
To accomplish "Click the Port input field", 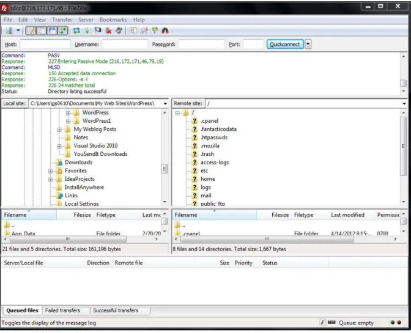I will [253, 44].
